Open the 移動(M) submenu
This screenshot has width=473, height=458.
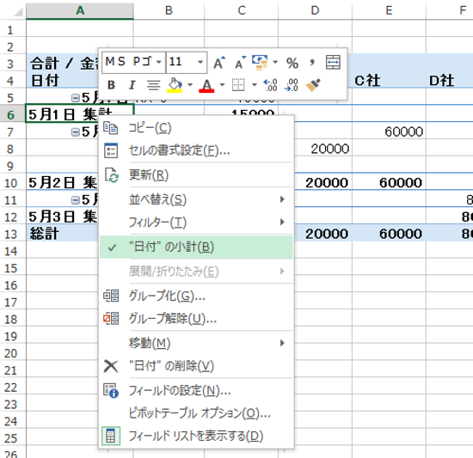(x=196, y=343)
